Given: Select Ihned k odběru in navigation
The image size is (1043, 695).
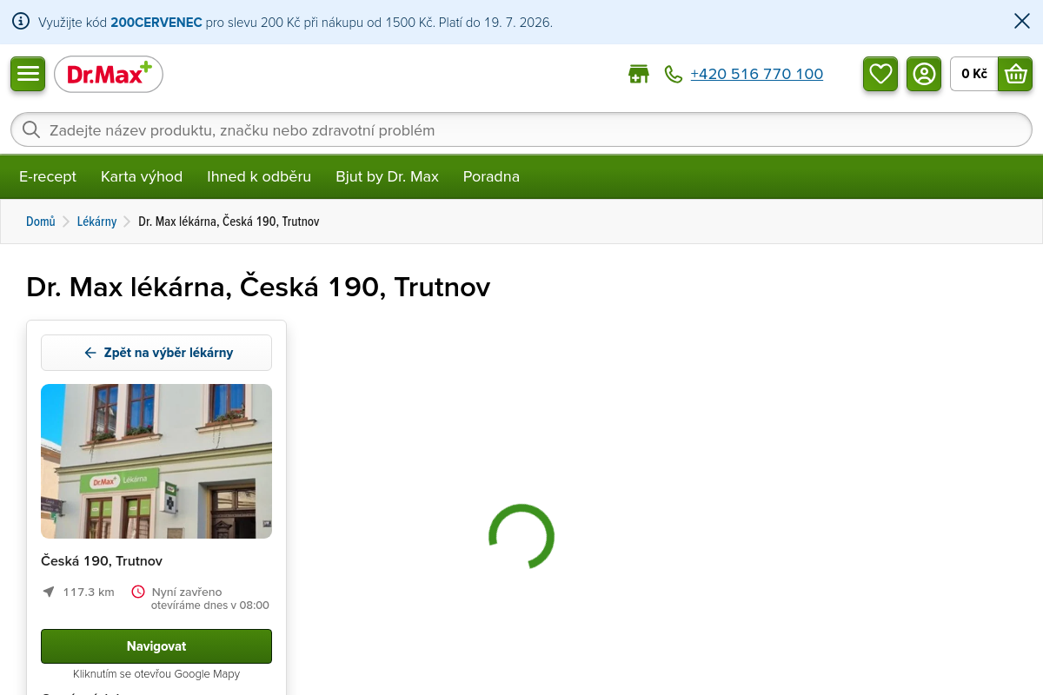Looking at the screenshot, I should pyautogui.click(x=259, y=176).
